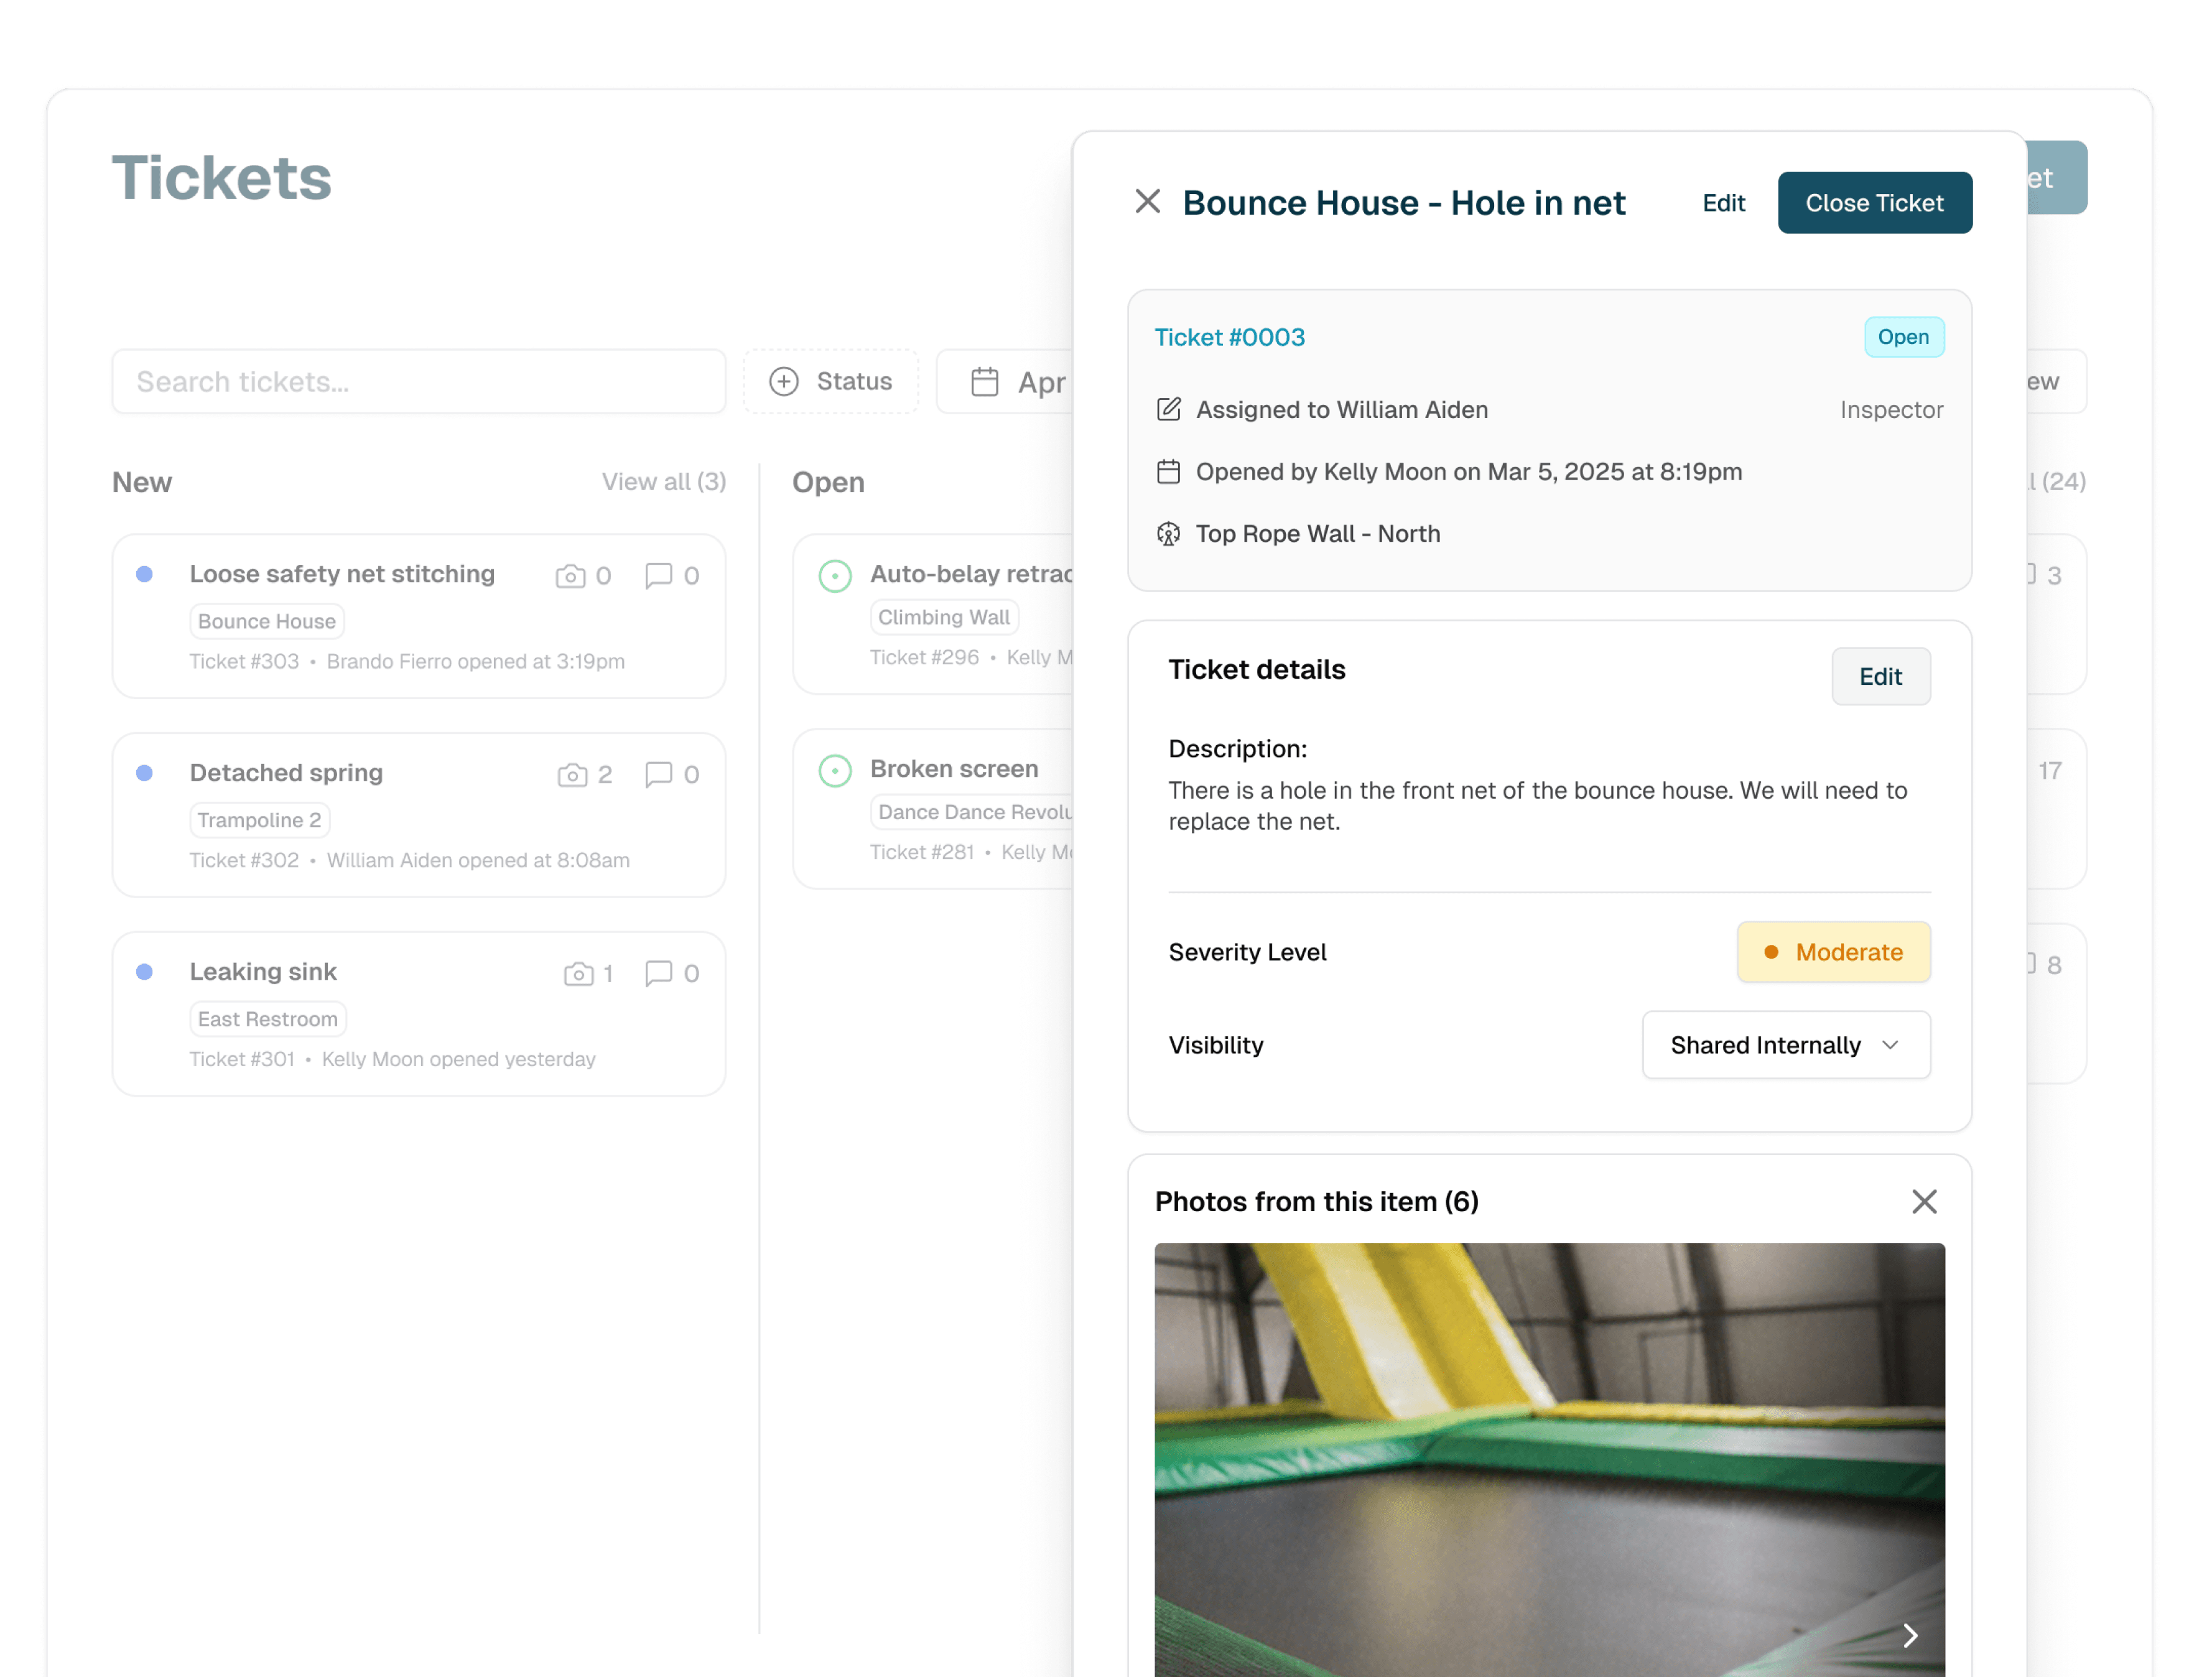The height and width of the screenshot is (1677, 2212).
Task: Click the pencil icon beside Assigned to William Aiden
Action: pos(1168,409)
